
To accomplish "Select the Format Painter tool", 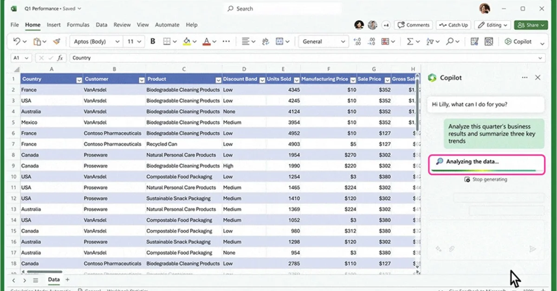I will [56, 41].
